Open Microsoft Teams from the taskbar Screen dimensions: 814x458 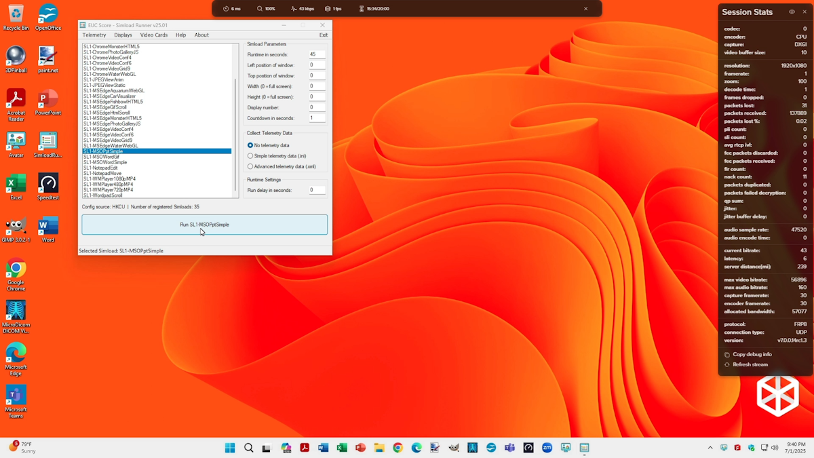pos(509,448)
